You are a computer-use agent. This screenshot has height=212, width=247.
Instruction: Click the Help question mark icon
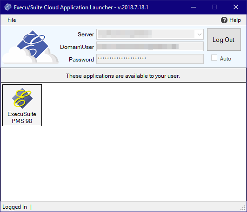point(224,20)
